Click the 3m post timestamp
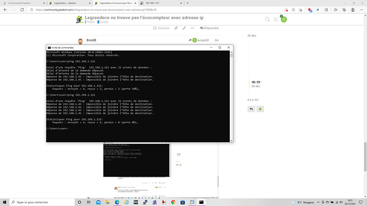This screenshot has height=206, width=367. pos(216,40)
